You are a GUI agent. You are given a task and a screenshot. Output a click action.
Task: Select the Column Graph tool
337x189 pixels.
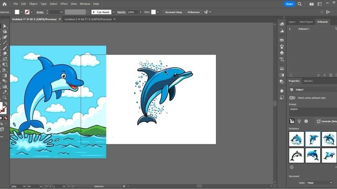[5, 87]
